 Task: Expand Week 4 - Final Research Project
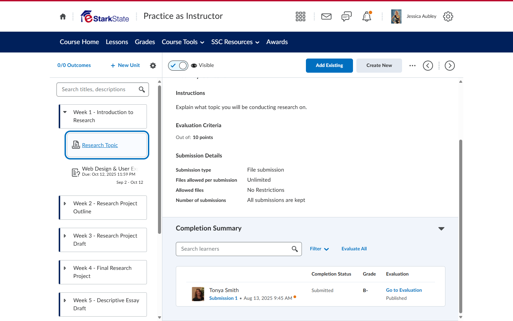tap(65, 268)
